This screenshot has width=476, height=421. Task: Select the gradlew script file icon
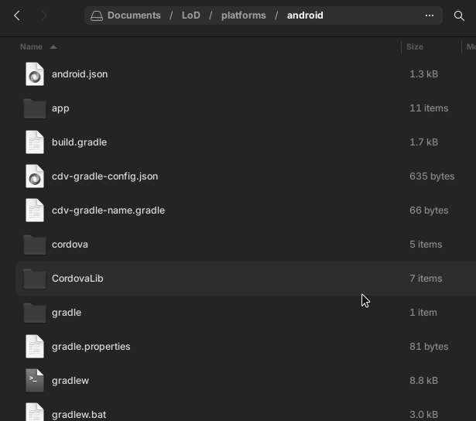coord(35,381)
